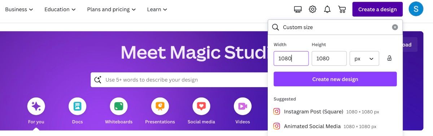
Task: Click the Presentations label text
Action: pos(160,122)
